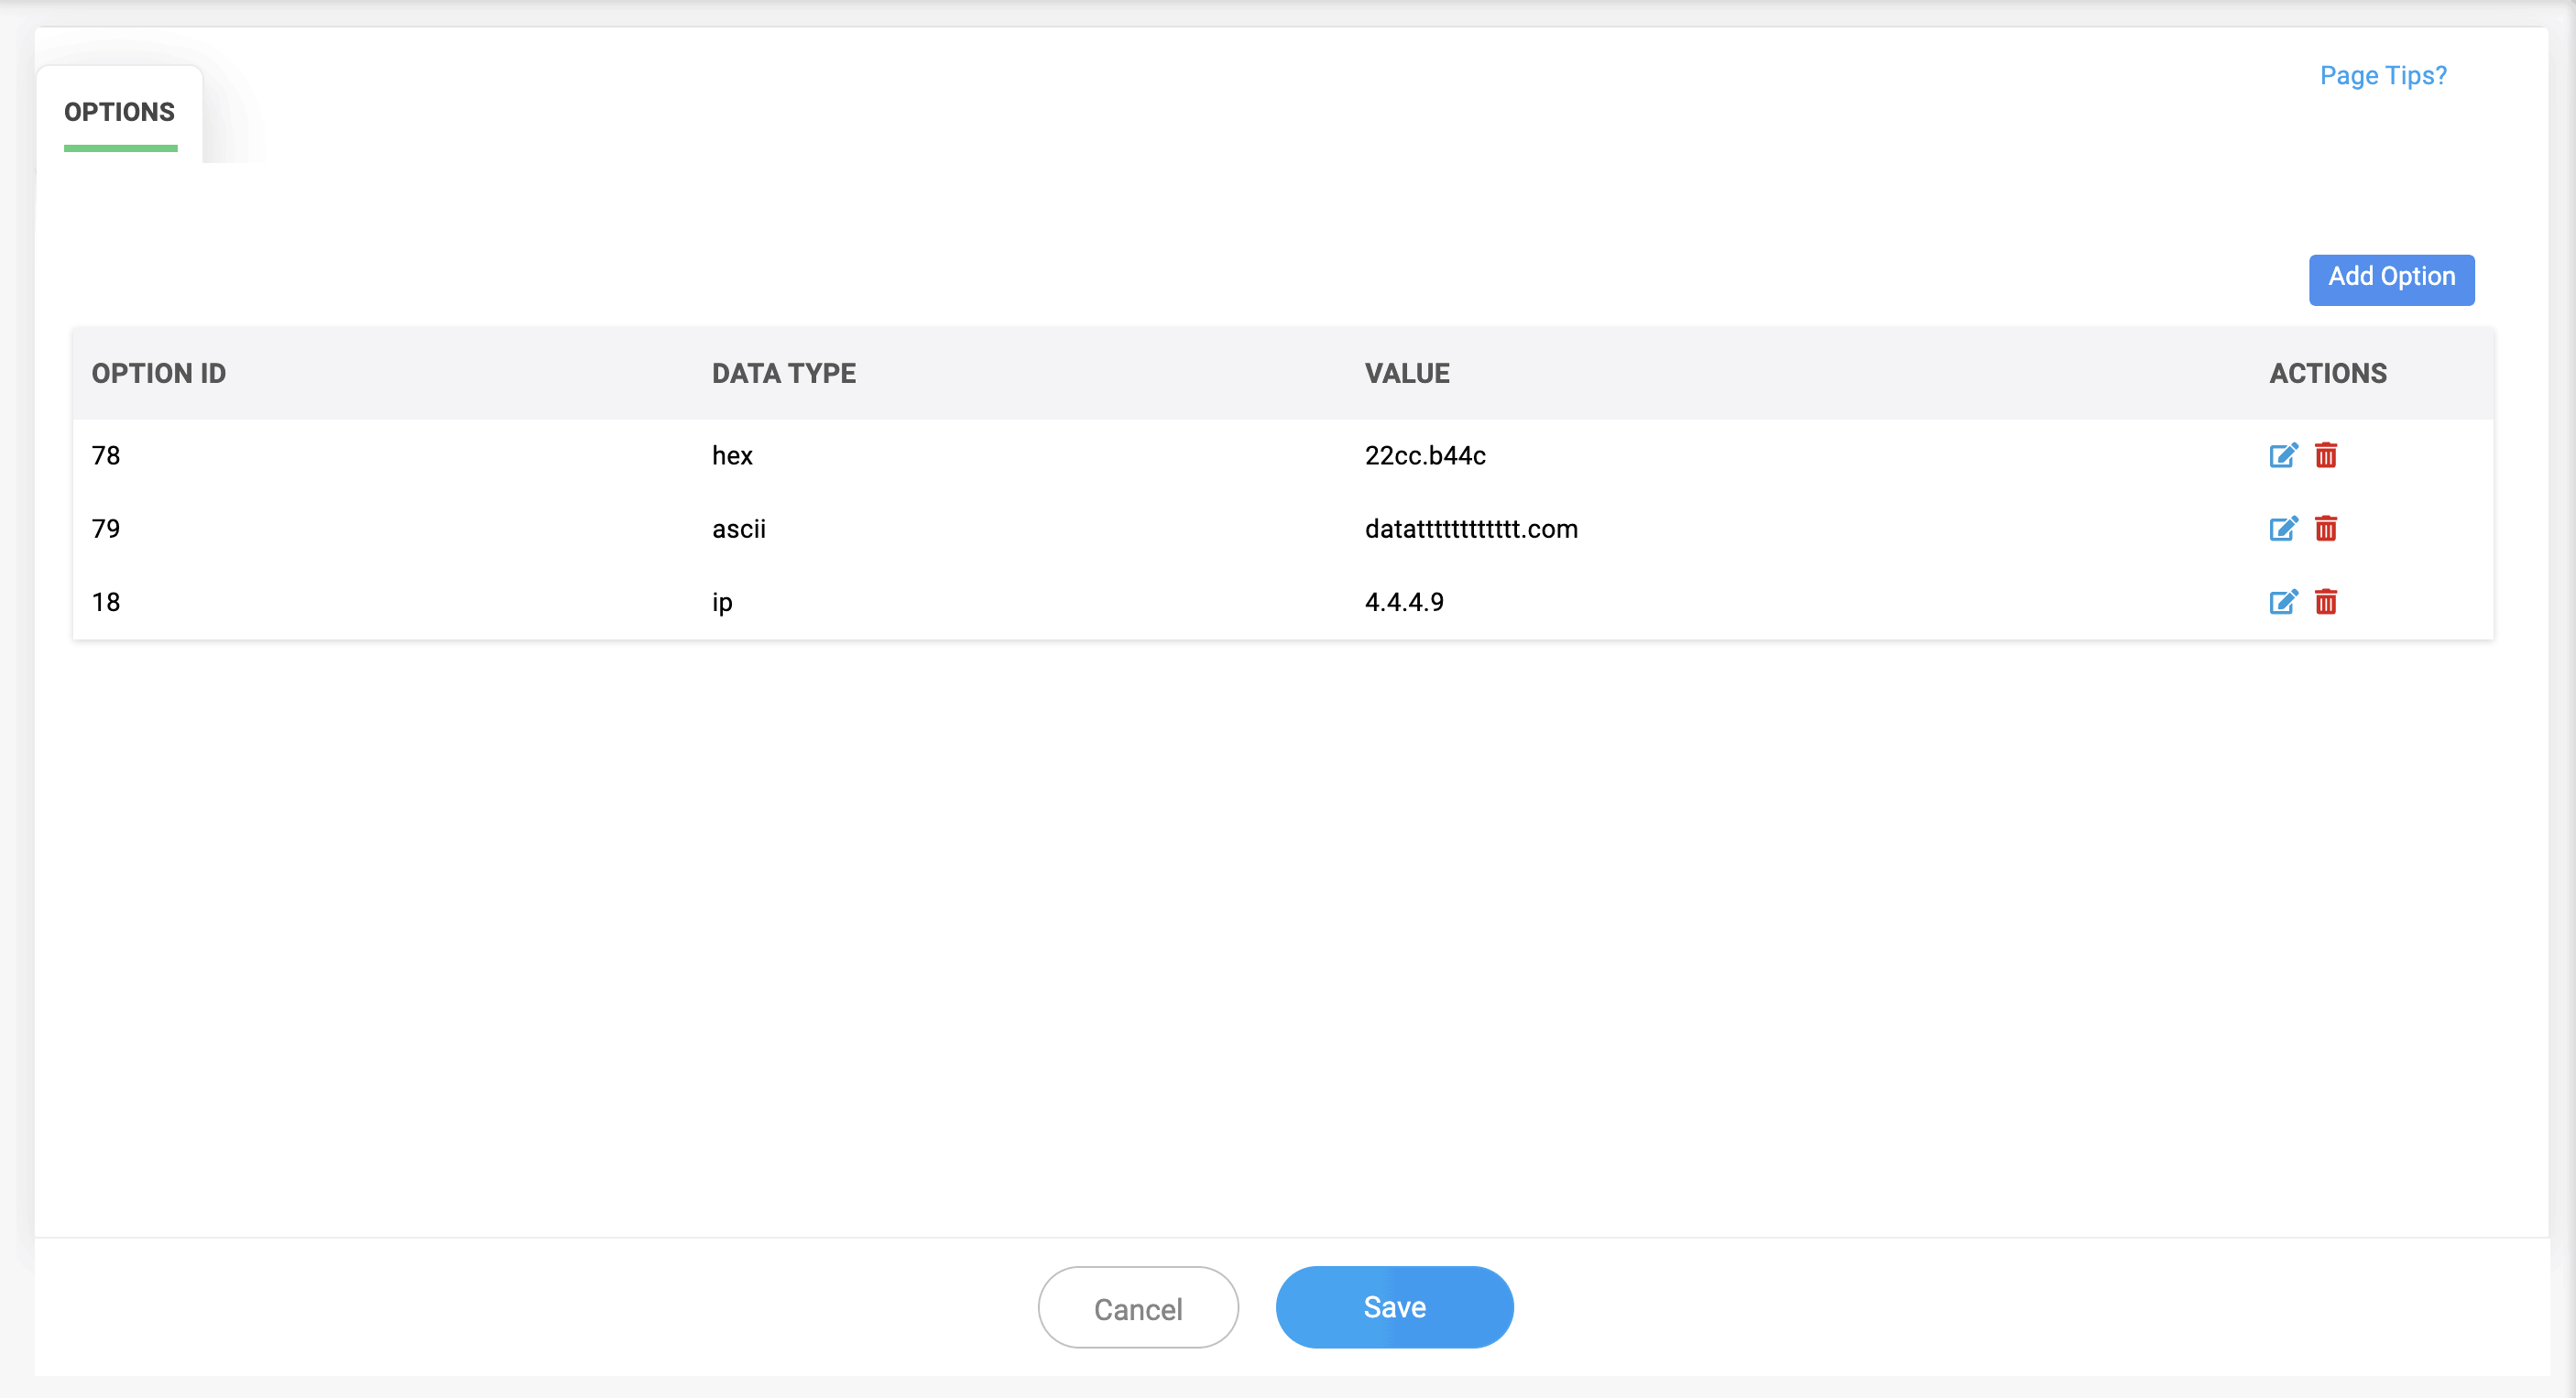Click the 4.4.4.9 value cell
2576x1398 pixels.
1404,602
